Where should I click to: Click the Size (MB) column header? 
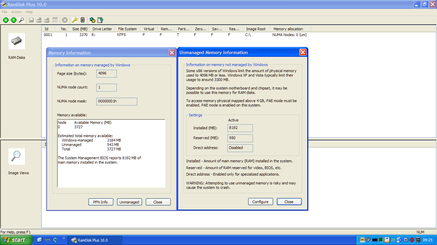tap(80, 29)
